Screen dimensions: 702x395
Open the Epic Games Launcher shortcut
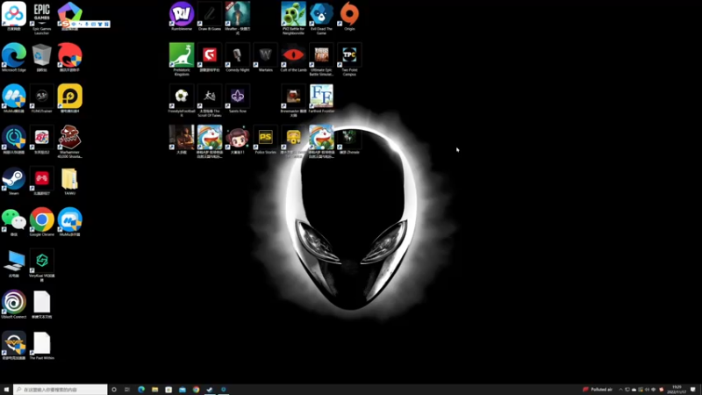(x=41, y=18)
